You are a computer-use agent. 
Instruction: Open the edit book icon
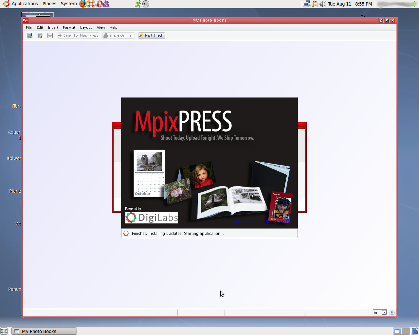click(x=40, y=35)
